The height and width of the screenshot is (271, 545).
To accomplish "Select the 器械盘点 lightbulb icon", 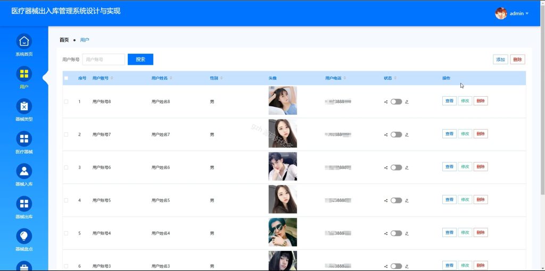I will (x=24, y=236).
